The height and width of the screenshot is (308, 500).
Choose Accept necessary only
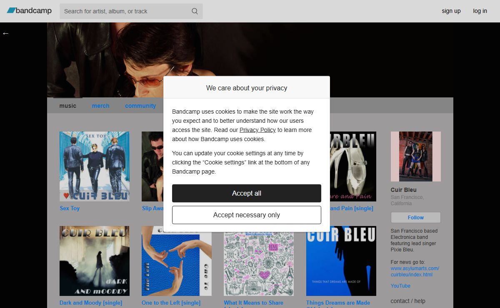tap(247, 215)
